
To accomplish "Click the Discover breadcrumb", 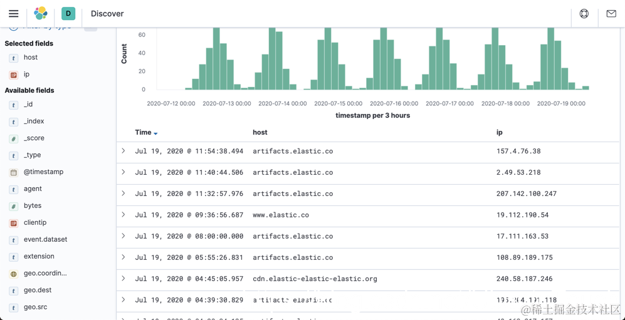I will click(107, 14).
